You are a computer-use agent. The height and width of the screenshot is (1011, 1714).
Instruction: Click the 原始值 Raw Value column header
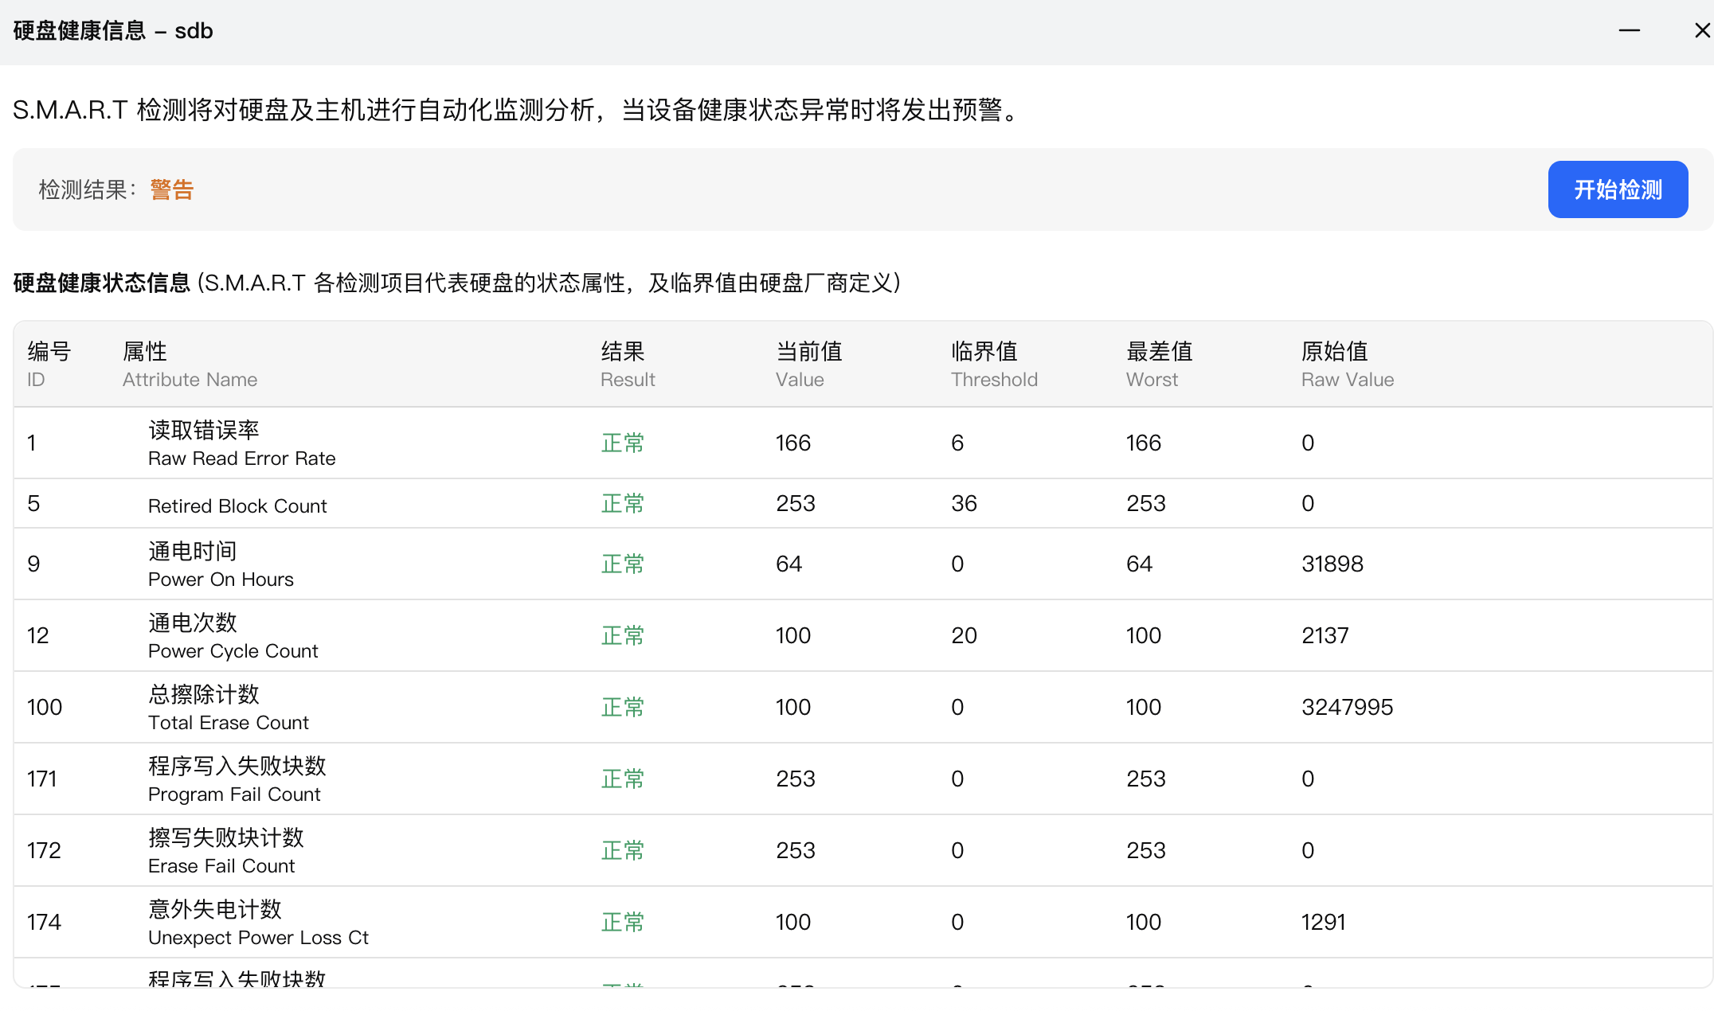click(1347, 365)
